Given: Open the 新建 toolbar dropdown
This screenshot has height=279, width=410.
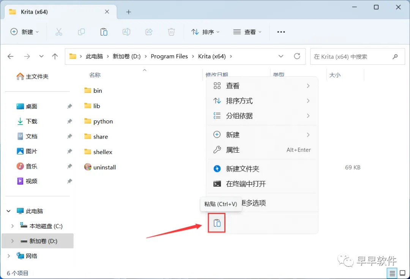Looking at the screenshot, I should (25, 32).
